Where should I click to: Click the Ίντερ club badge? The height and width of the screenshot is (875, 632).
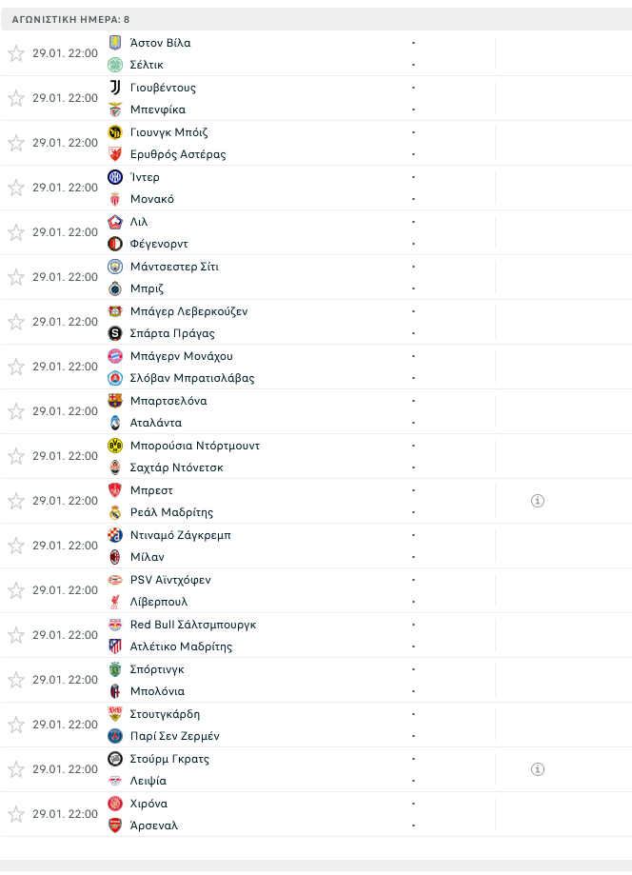coord(115,177)
